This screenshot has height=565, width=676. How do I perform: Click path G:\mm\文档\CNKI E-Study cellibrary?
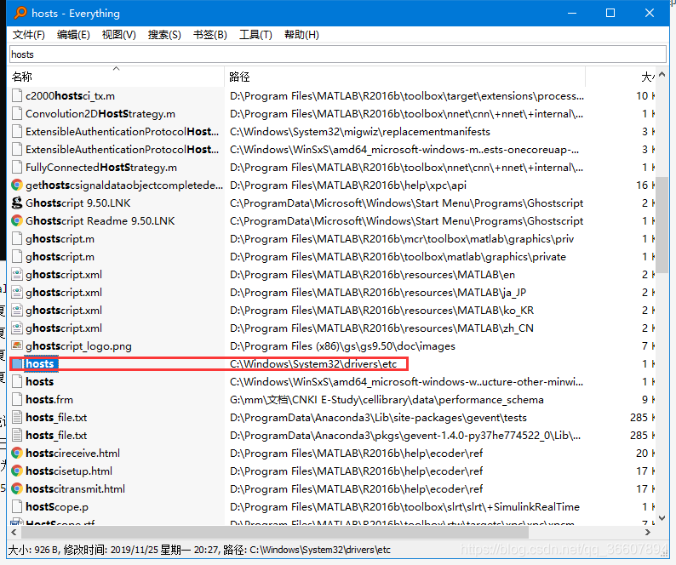tap(387, 400)
